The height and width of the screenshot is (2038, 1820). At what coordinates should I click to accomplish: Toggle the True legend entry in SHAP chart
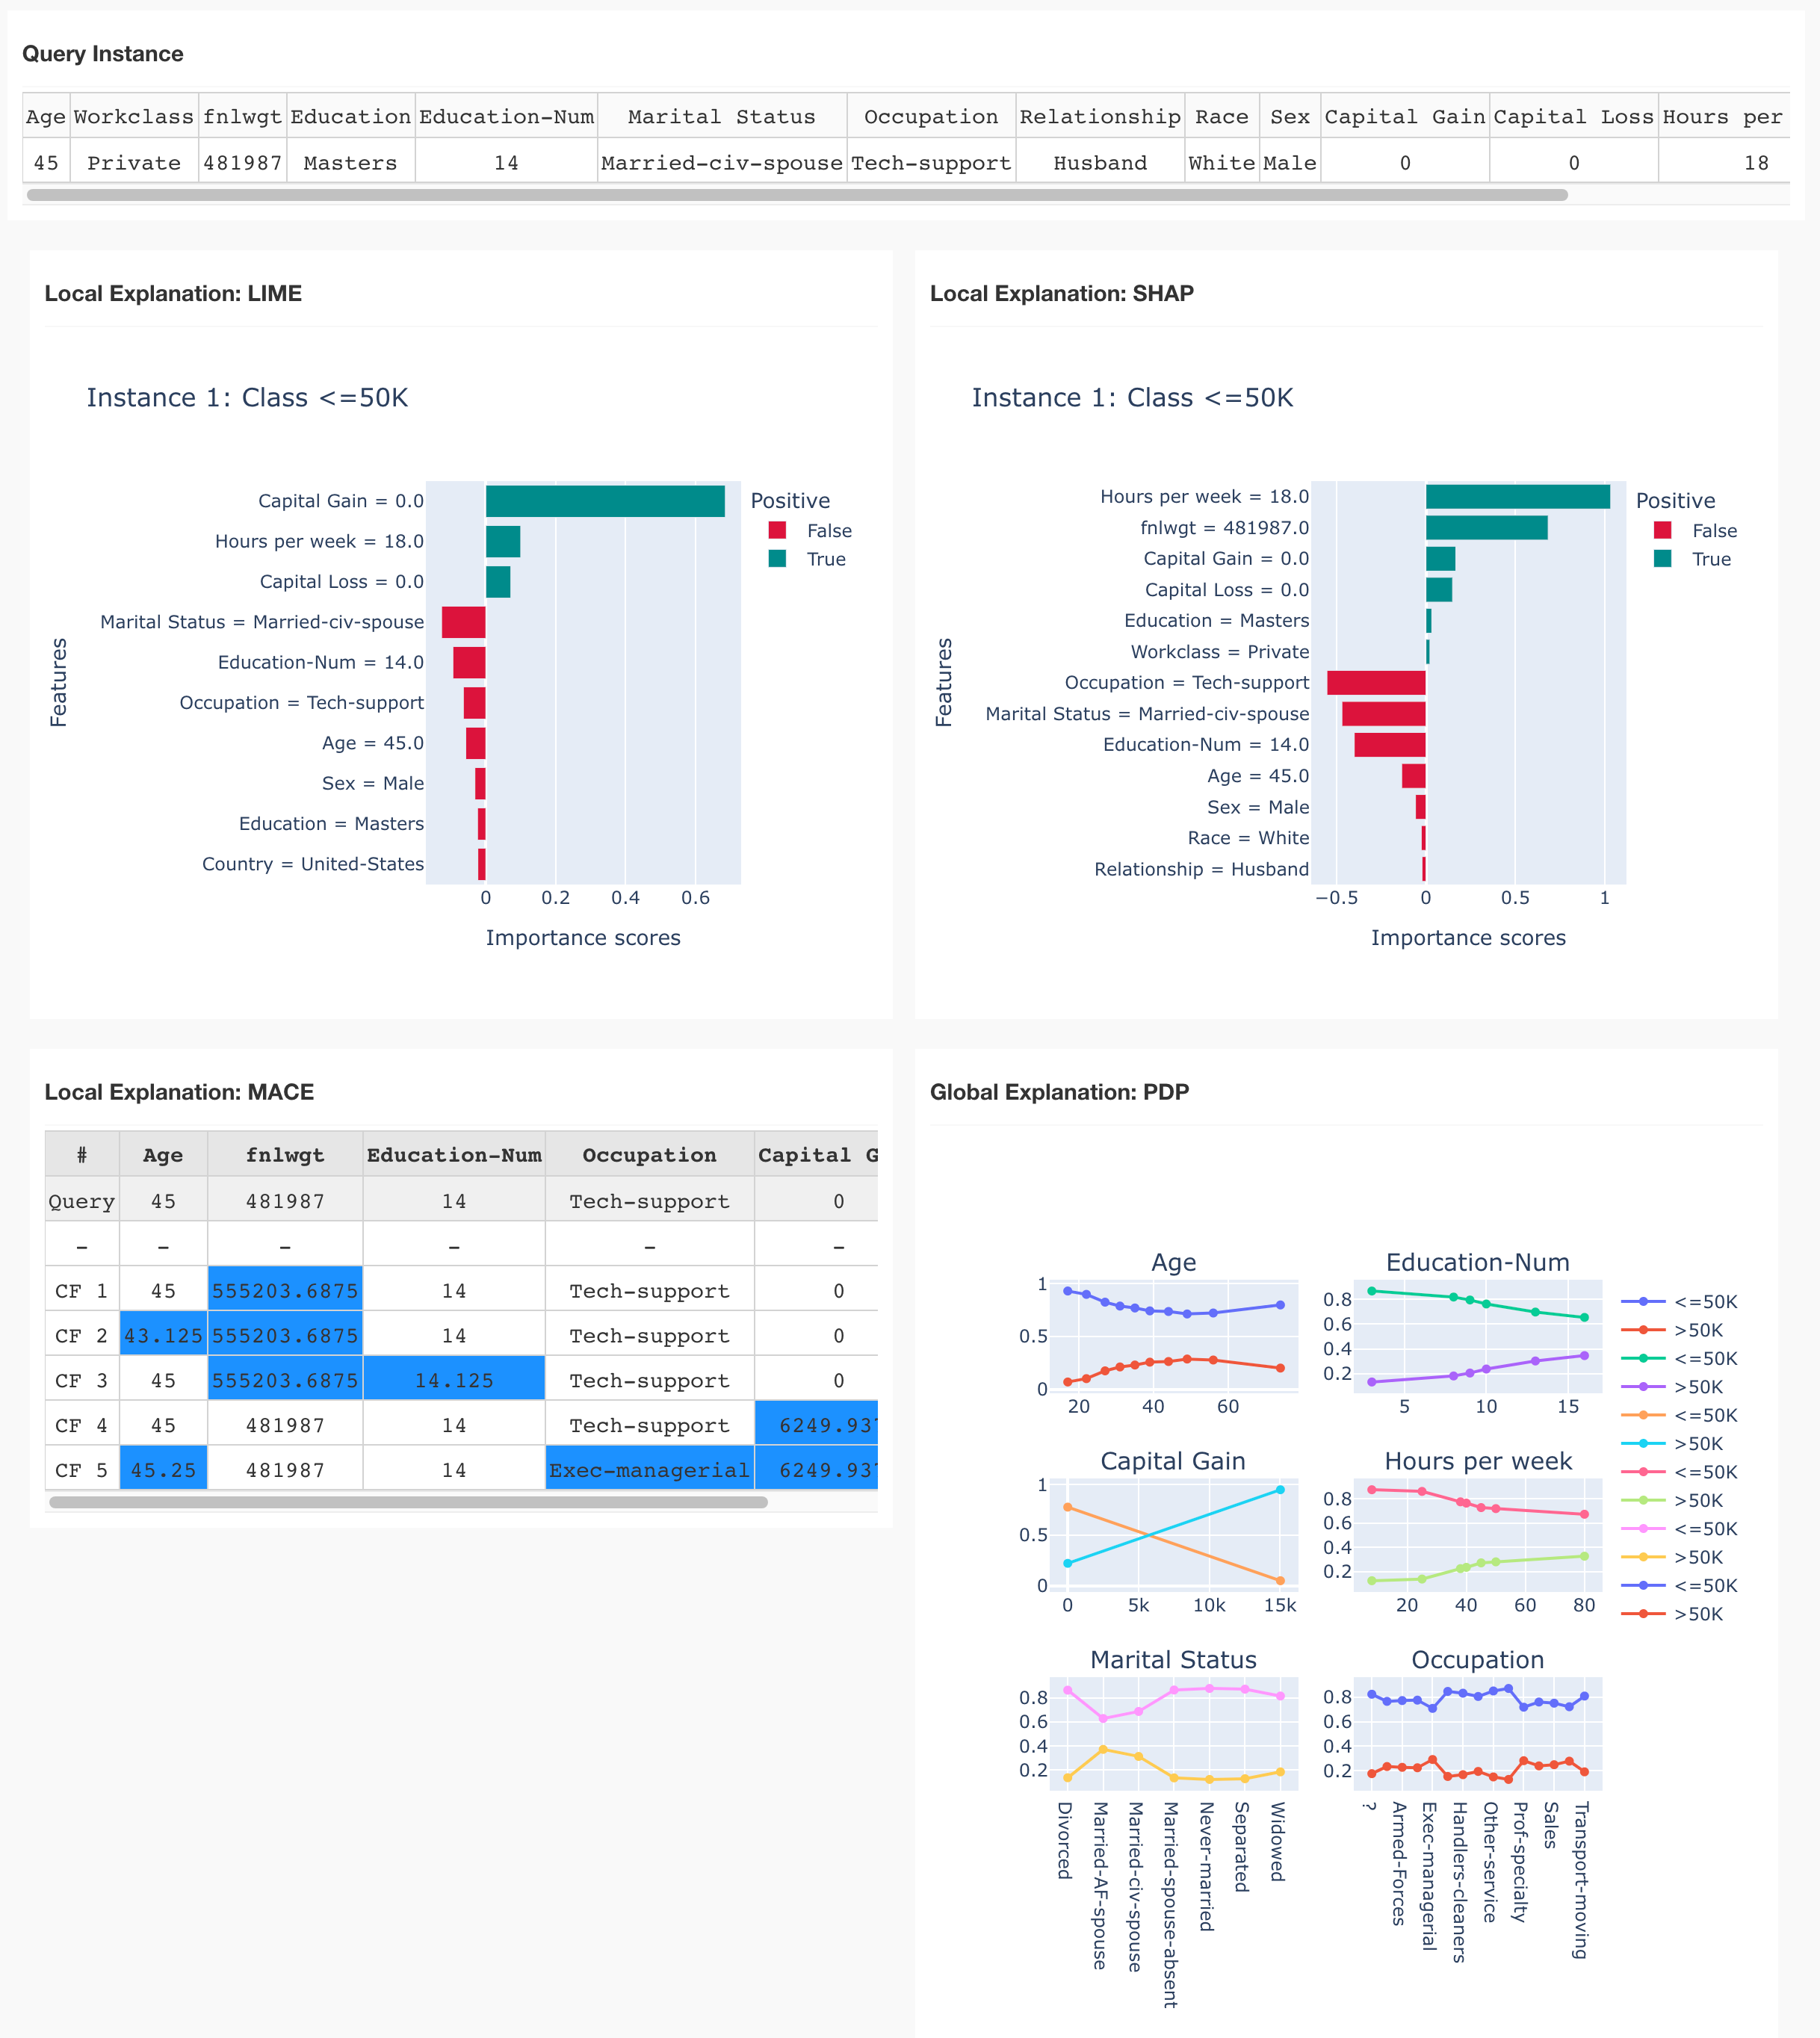(x=1692, y=559)
